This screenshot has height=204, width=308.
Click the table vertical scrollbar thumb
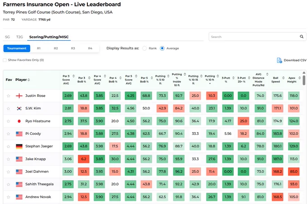(304, 80)
